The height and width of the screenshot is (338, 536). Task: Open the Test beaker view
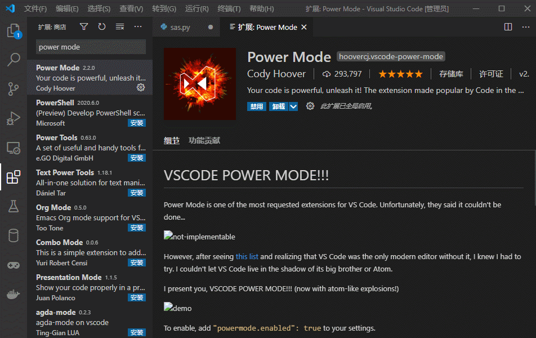(x=14, y=206)
